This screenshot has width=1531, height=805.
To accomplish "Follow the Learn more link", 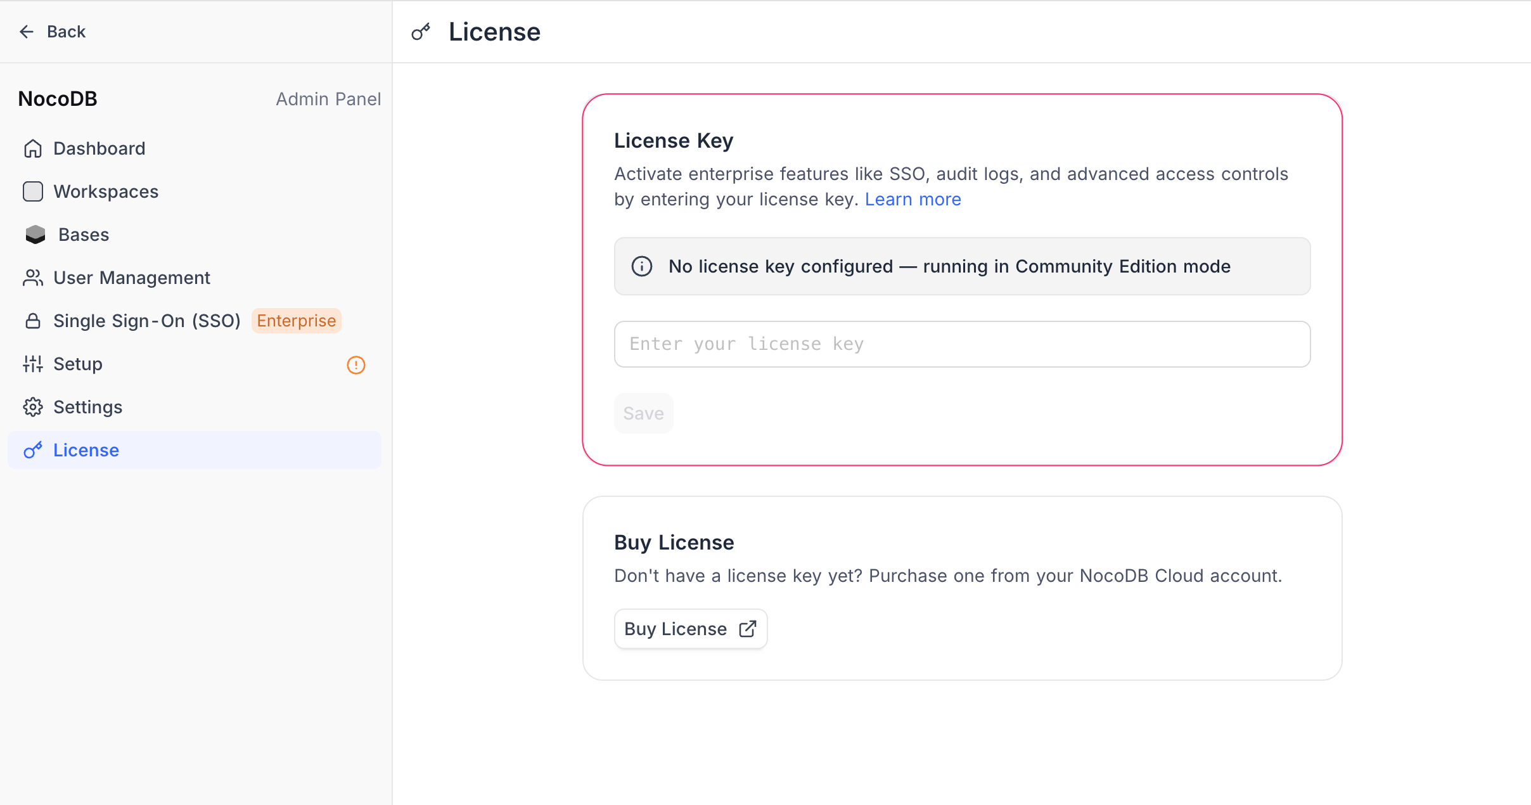I will click(x=913, y=200).
